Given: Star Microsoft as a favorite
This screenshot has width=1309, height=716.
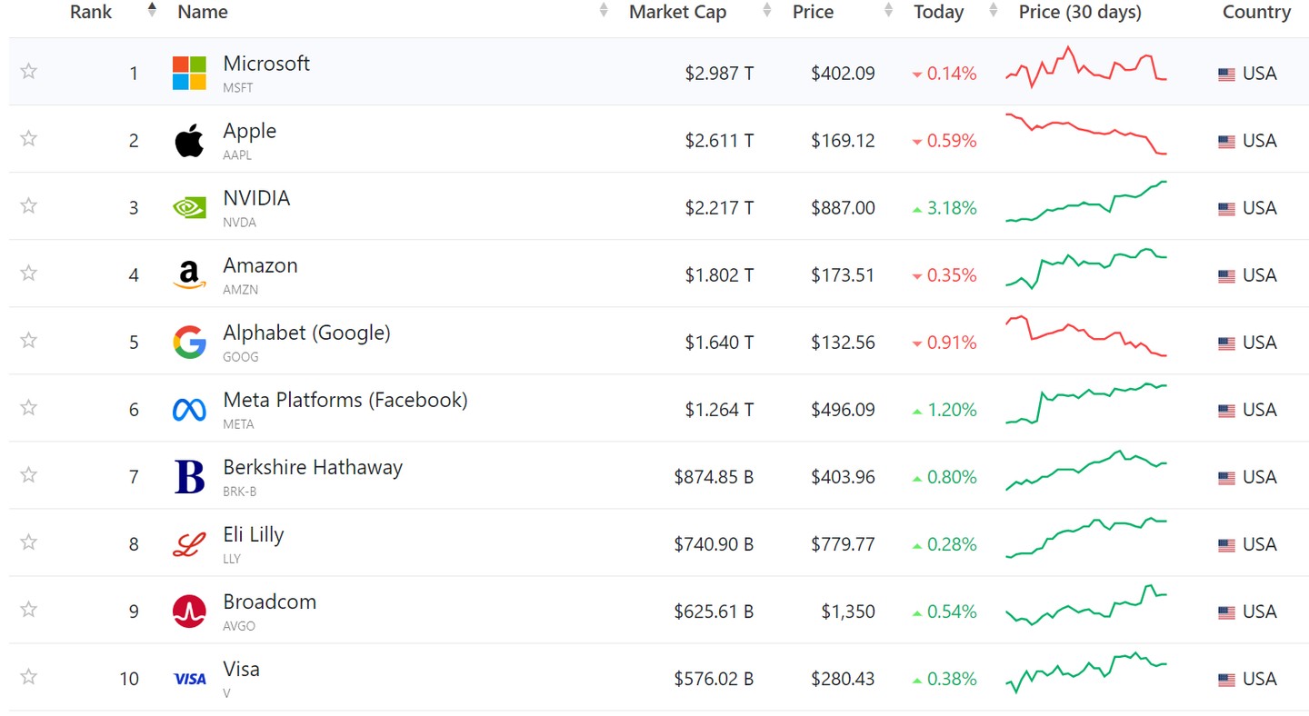Looking at the screenshot, I should pos(29,71).
